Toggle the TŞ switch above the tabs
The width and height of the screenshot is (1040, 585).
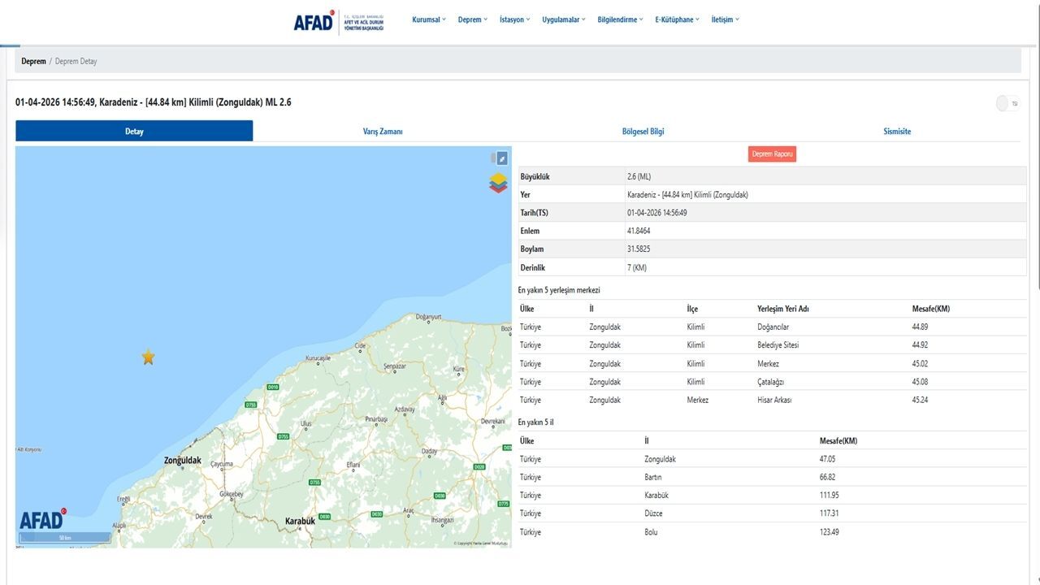(1003, 103)
